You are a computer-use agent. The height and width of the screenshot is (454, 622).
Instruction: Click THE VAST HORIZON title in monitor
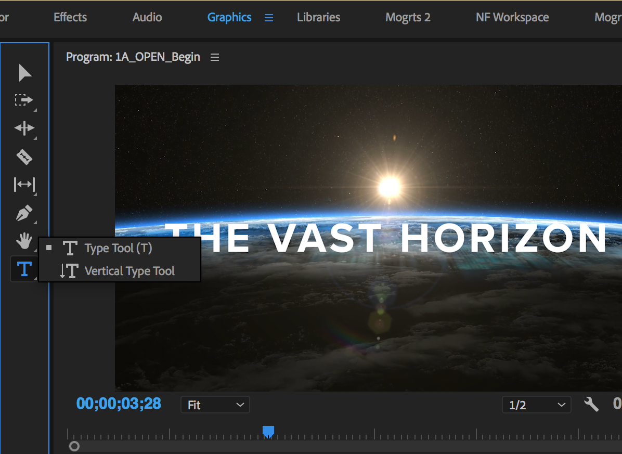[x=385, y=238]
